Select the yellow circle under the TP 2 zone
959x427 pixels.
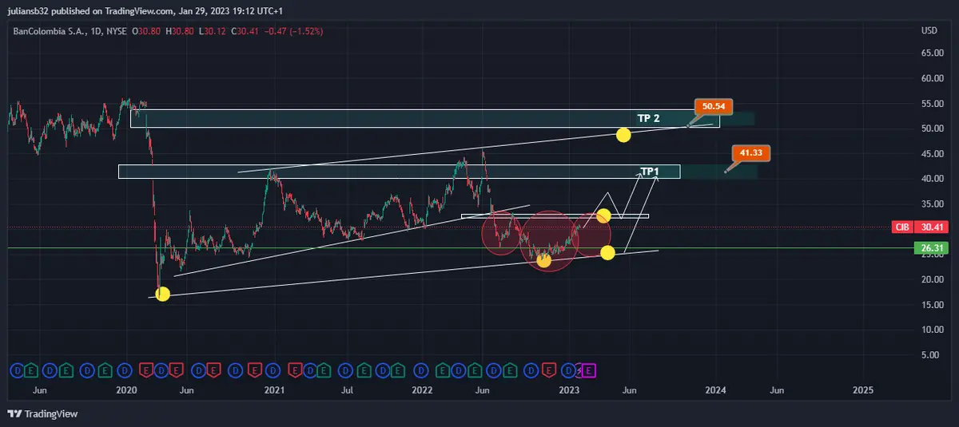623,135
